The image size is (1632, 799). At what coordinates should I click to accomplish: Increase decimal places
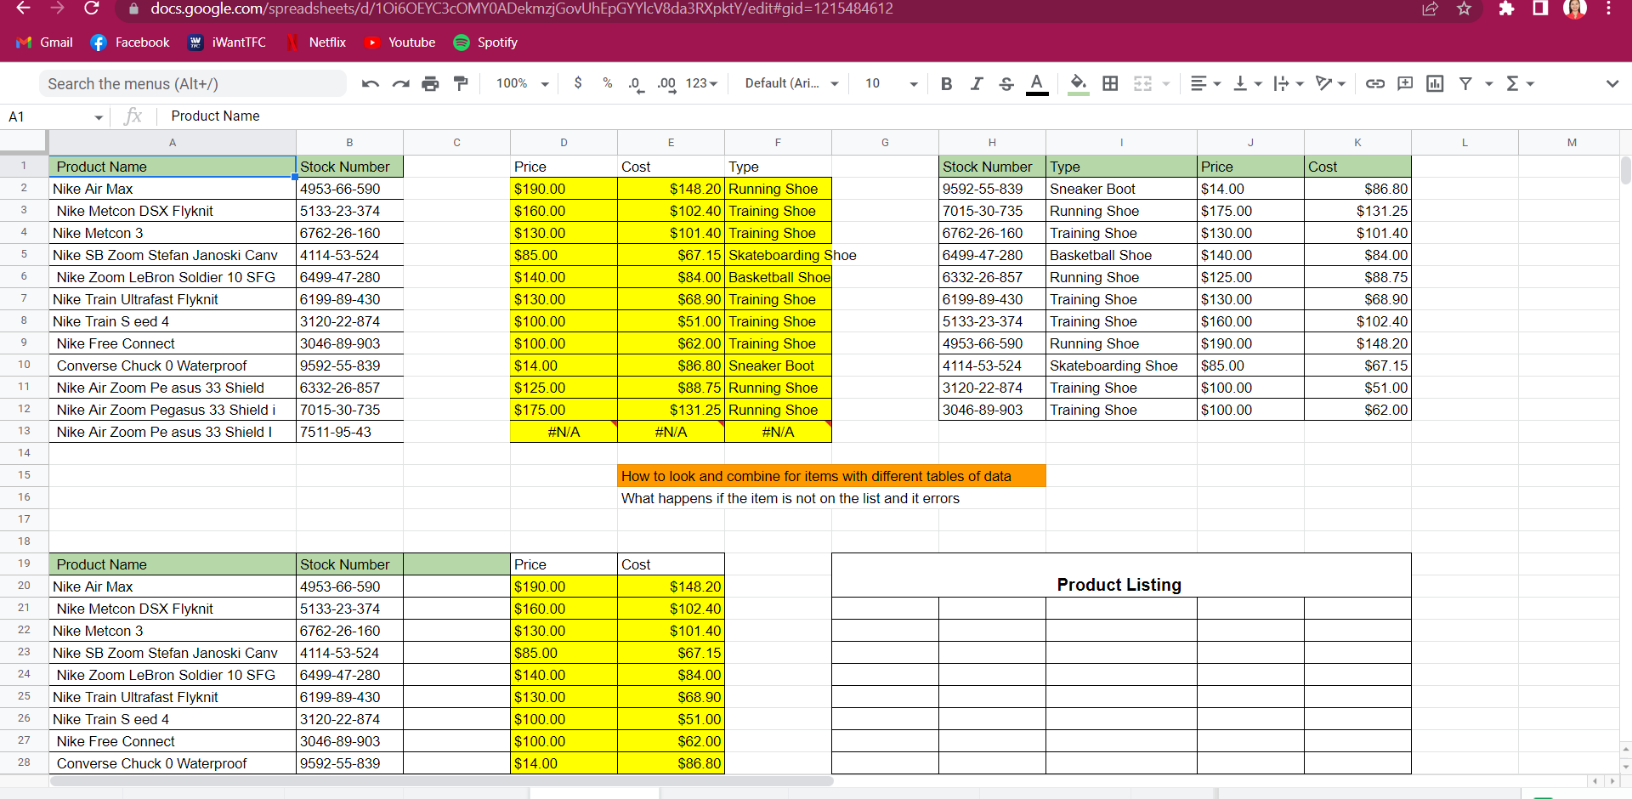click(x=666, y=83)
